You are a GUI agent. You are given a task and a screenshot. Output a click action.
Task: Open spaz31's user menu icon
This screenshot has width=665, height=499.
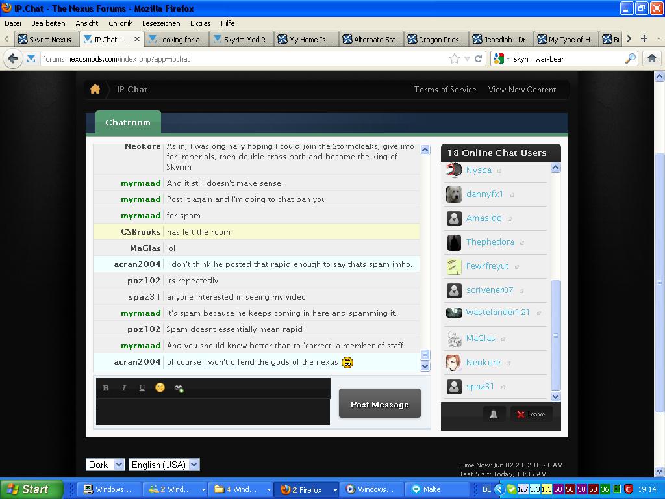503,387
